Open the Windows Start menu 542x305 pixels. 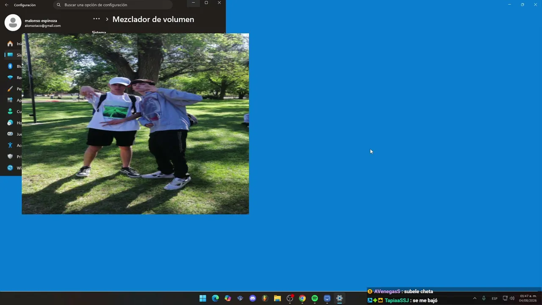[203, 298]
